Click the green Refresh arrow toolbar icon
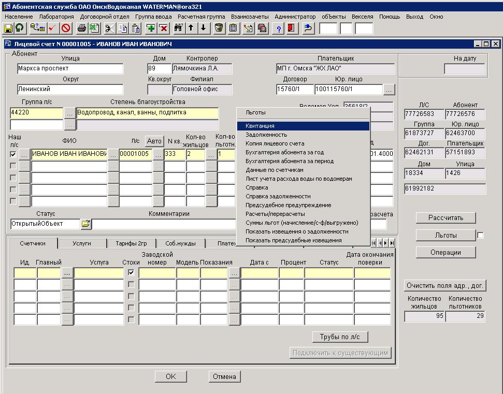Image resolution: width=503 pixels, height=394 pixels. coord(20,28)
